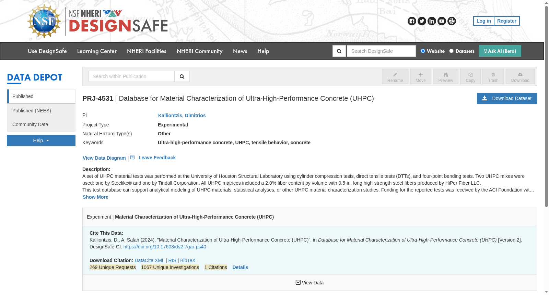Screen dimensions: 549x295
Task: Open the Use DesignSafe menu
Action: 47,51
